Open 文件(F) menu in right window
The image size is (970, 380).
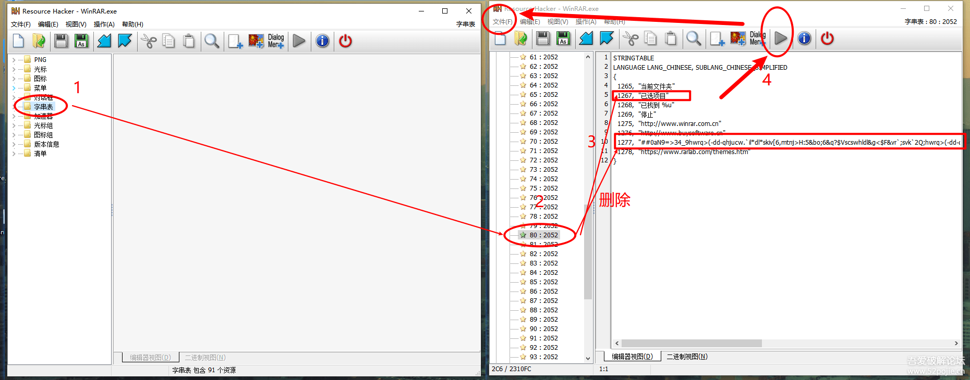[503, 22]
